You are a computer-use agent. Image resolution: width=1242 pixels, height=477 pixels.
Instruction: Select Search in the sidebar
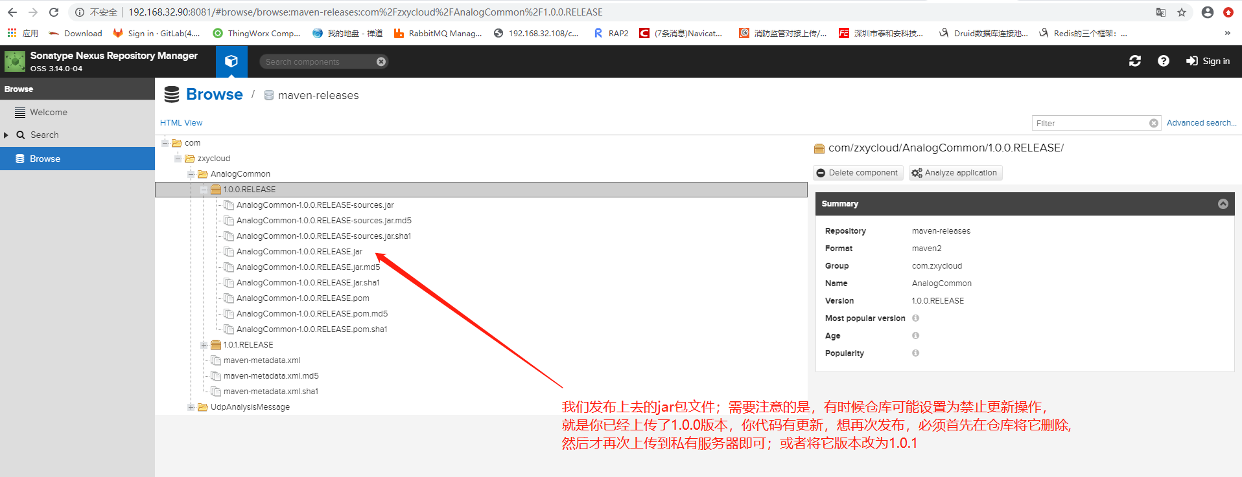45,135
